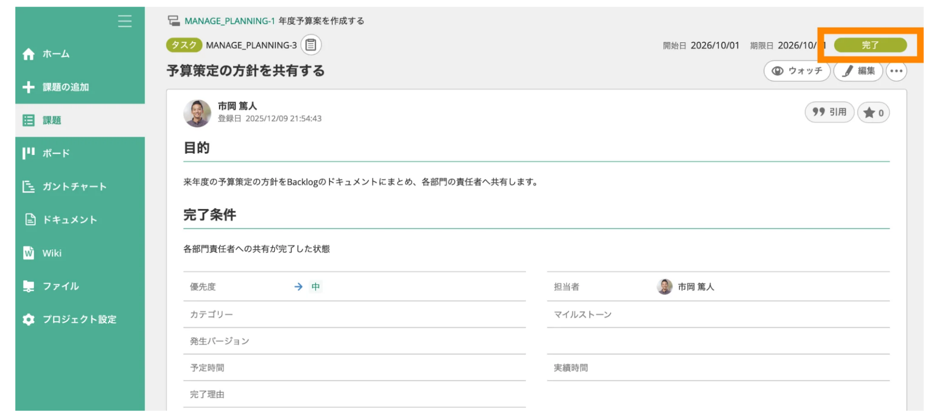This screenshot has width=939, height=418.
Task: Click the 目的 paragraph mentioning Backlog
Action: (361, 182)
